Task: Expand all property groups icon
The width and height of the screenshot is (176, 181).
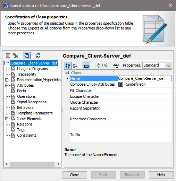Action: click(x=97, y=66)
